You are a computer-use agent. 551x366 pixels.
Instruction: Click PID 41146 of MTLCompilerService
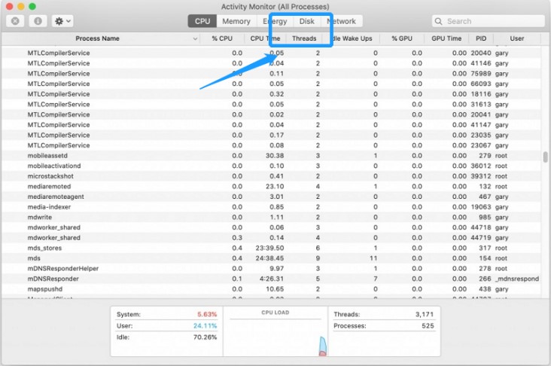pyautogui.click(x=481, y=63)
